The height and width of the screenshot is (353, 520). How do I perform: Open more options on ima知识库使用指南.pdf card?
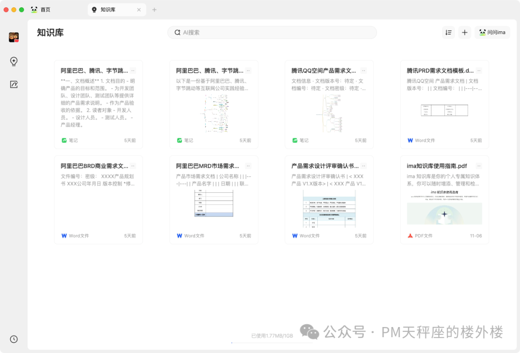(479, 166)
